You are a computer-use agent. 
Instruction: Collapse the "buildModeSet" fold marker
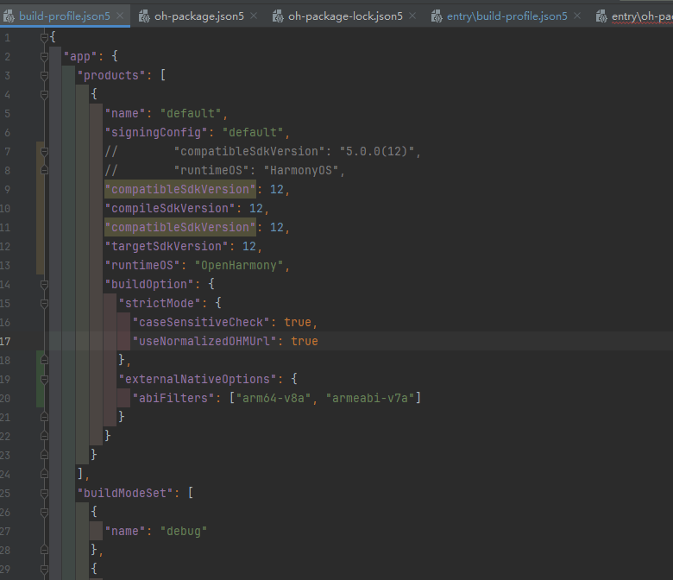pos(44,494)
